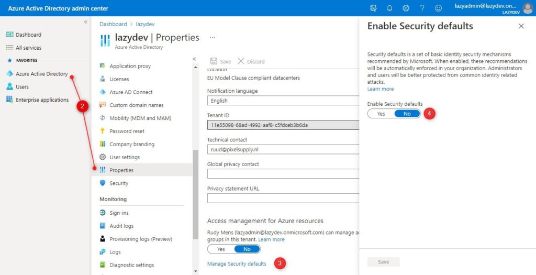Screen dimensions: 536x275
Task: Click the Custom domain names icon
Action: pyautogui.click(x=103, y=105)
